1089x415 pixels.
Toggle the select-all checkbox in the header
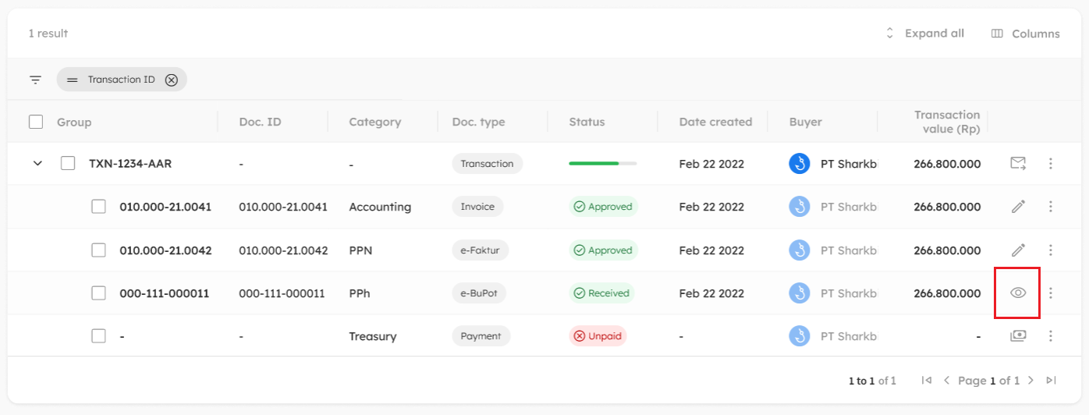pyautogui.click(x=36, y=122)
